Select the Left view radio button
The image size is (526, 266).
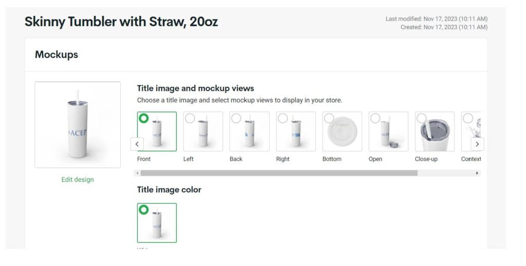coord(190,118)
